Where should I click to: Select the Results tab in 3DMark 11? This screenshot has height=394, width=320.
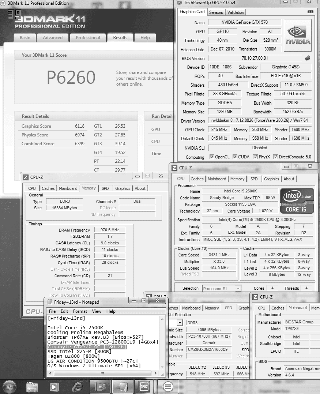[x=120, y=38]
